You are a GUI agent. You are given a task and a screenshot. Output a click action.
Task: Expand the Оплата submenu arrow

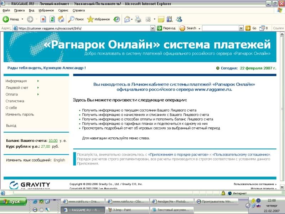(x=38, y=94)
